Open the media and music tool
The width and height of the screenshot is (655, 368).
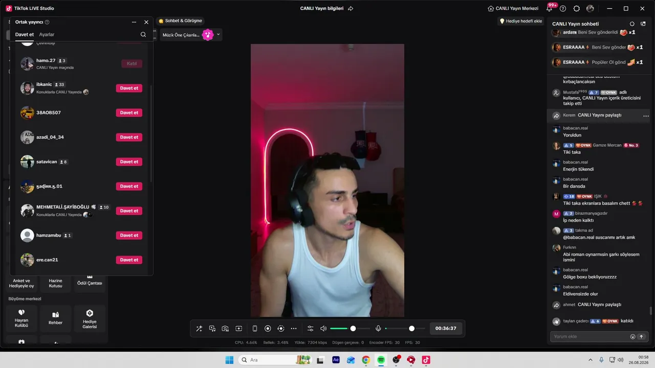212,328
